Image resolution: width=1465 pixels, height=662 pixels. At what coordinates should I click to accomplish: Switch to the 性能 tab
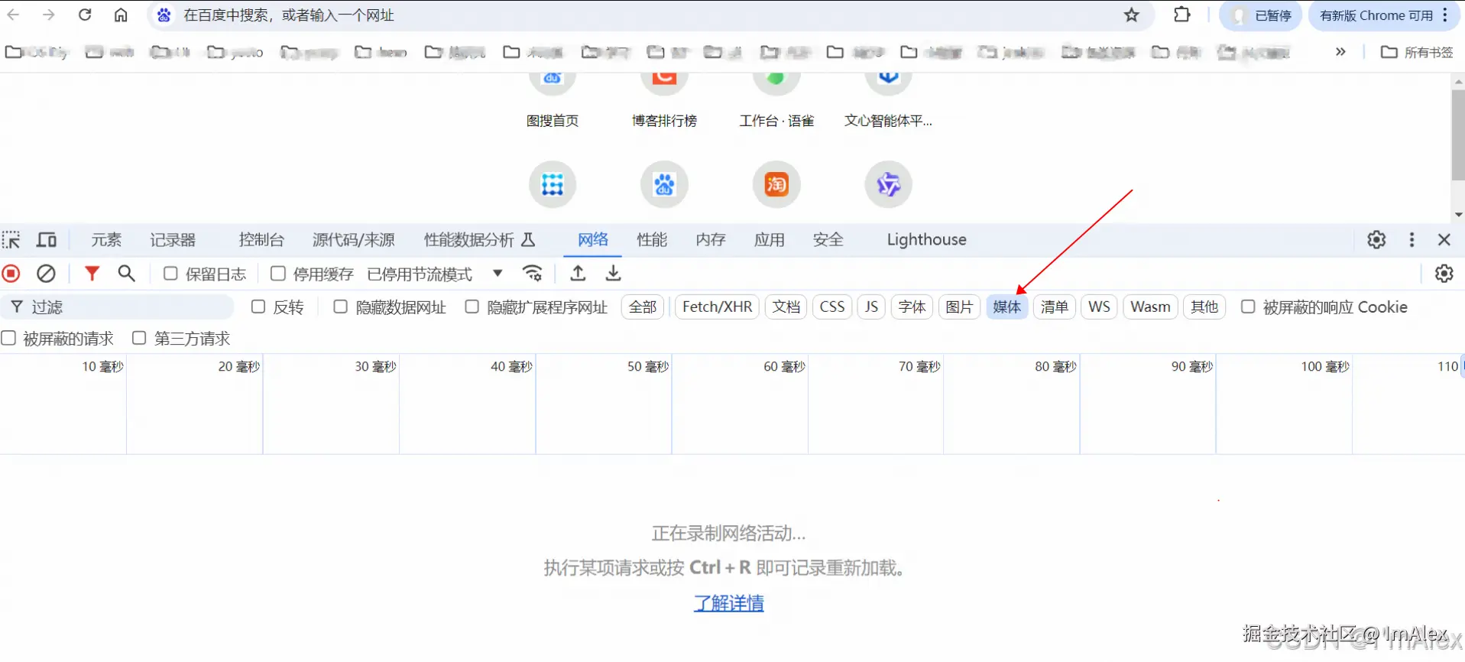pos(652,240)
